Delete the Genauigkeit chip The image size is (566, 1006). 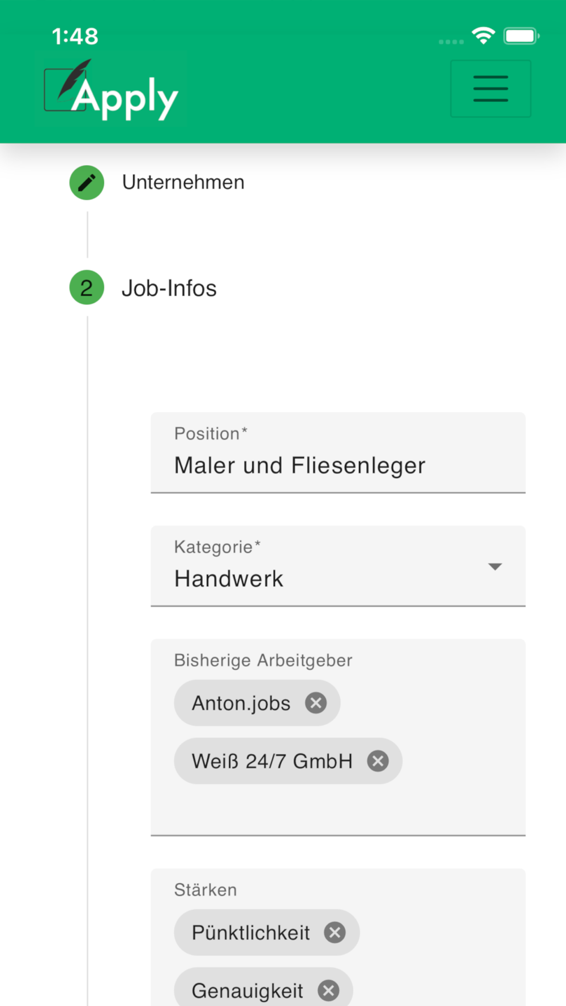[x=329, y=991]
